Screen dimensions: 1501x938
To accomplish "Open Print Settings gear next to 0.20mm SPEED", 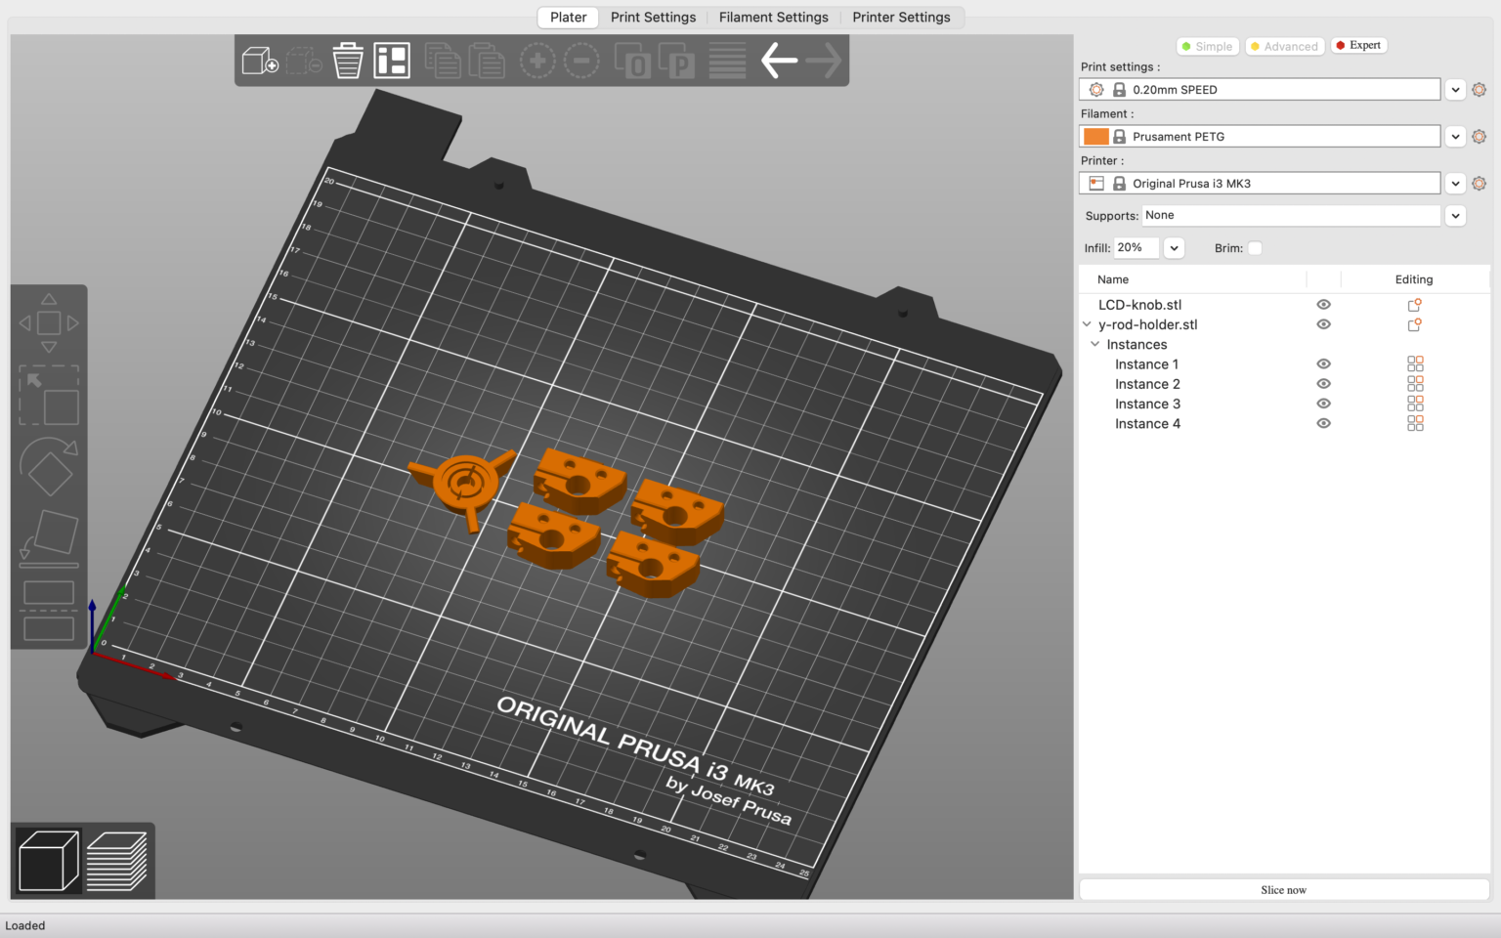I will pos(1479,89).
